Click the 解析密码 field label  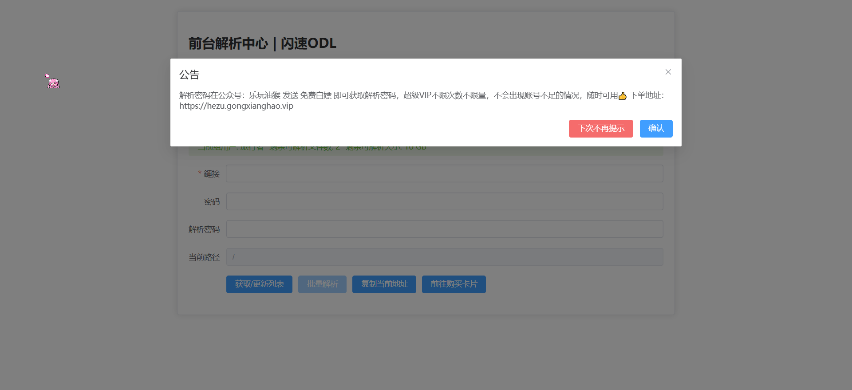(204, 229)
